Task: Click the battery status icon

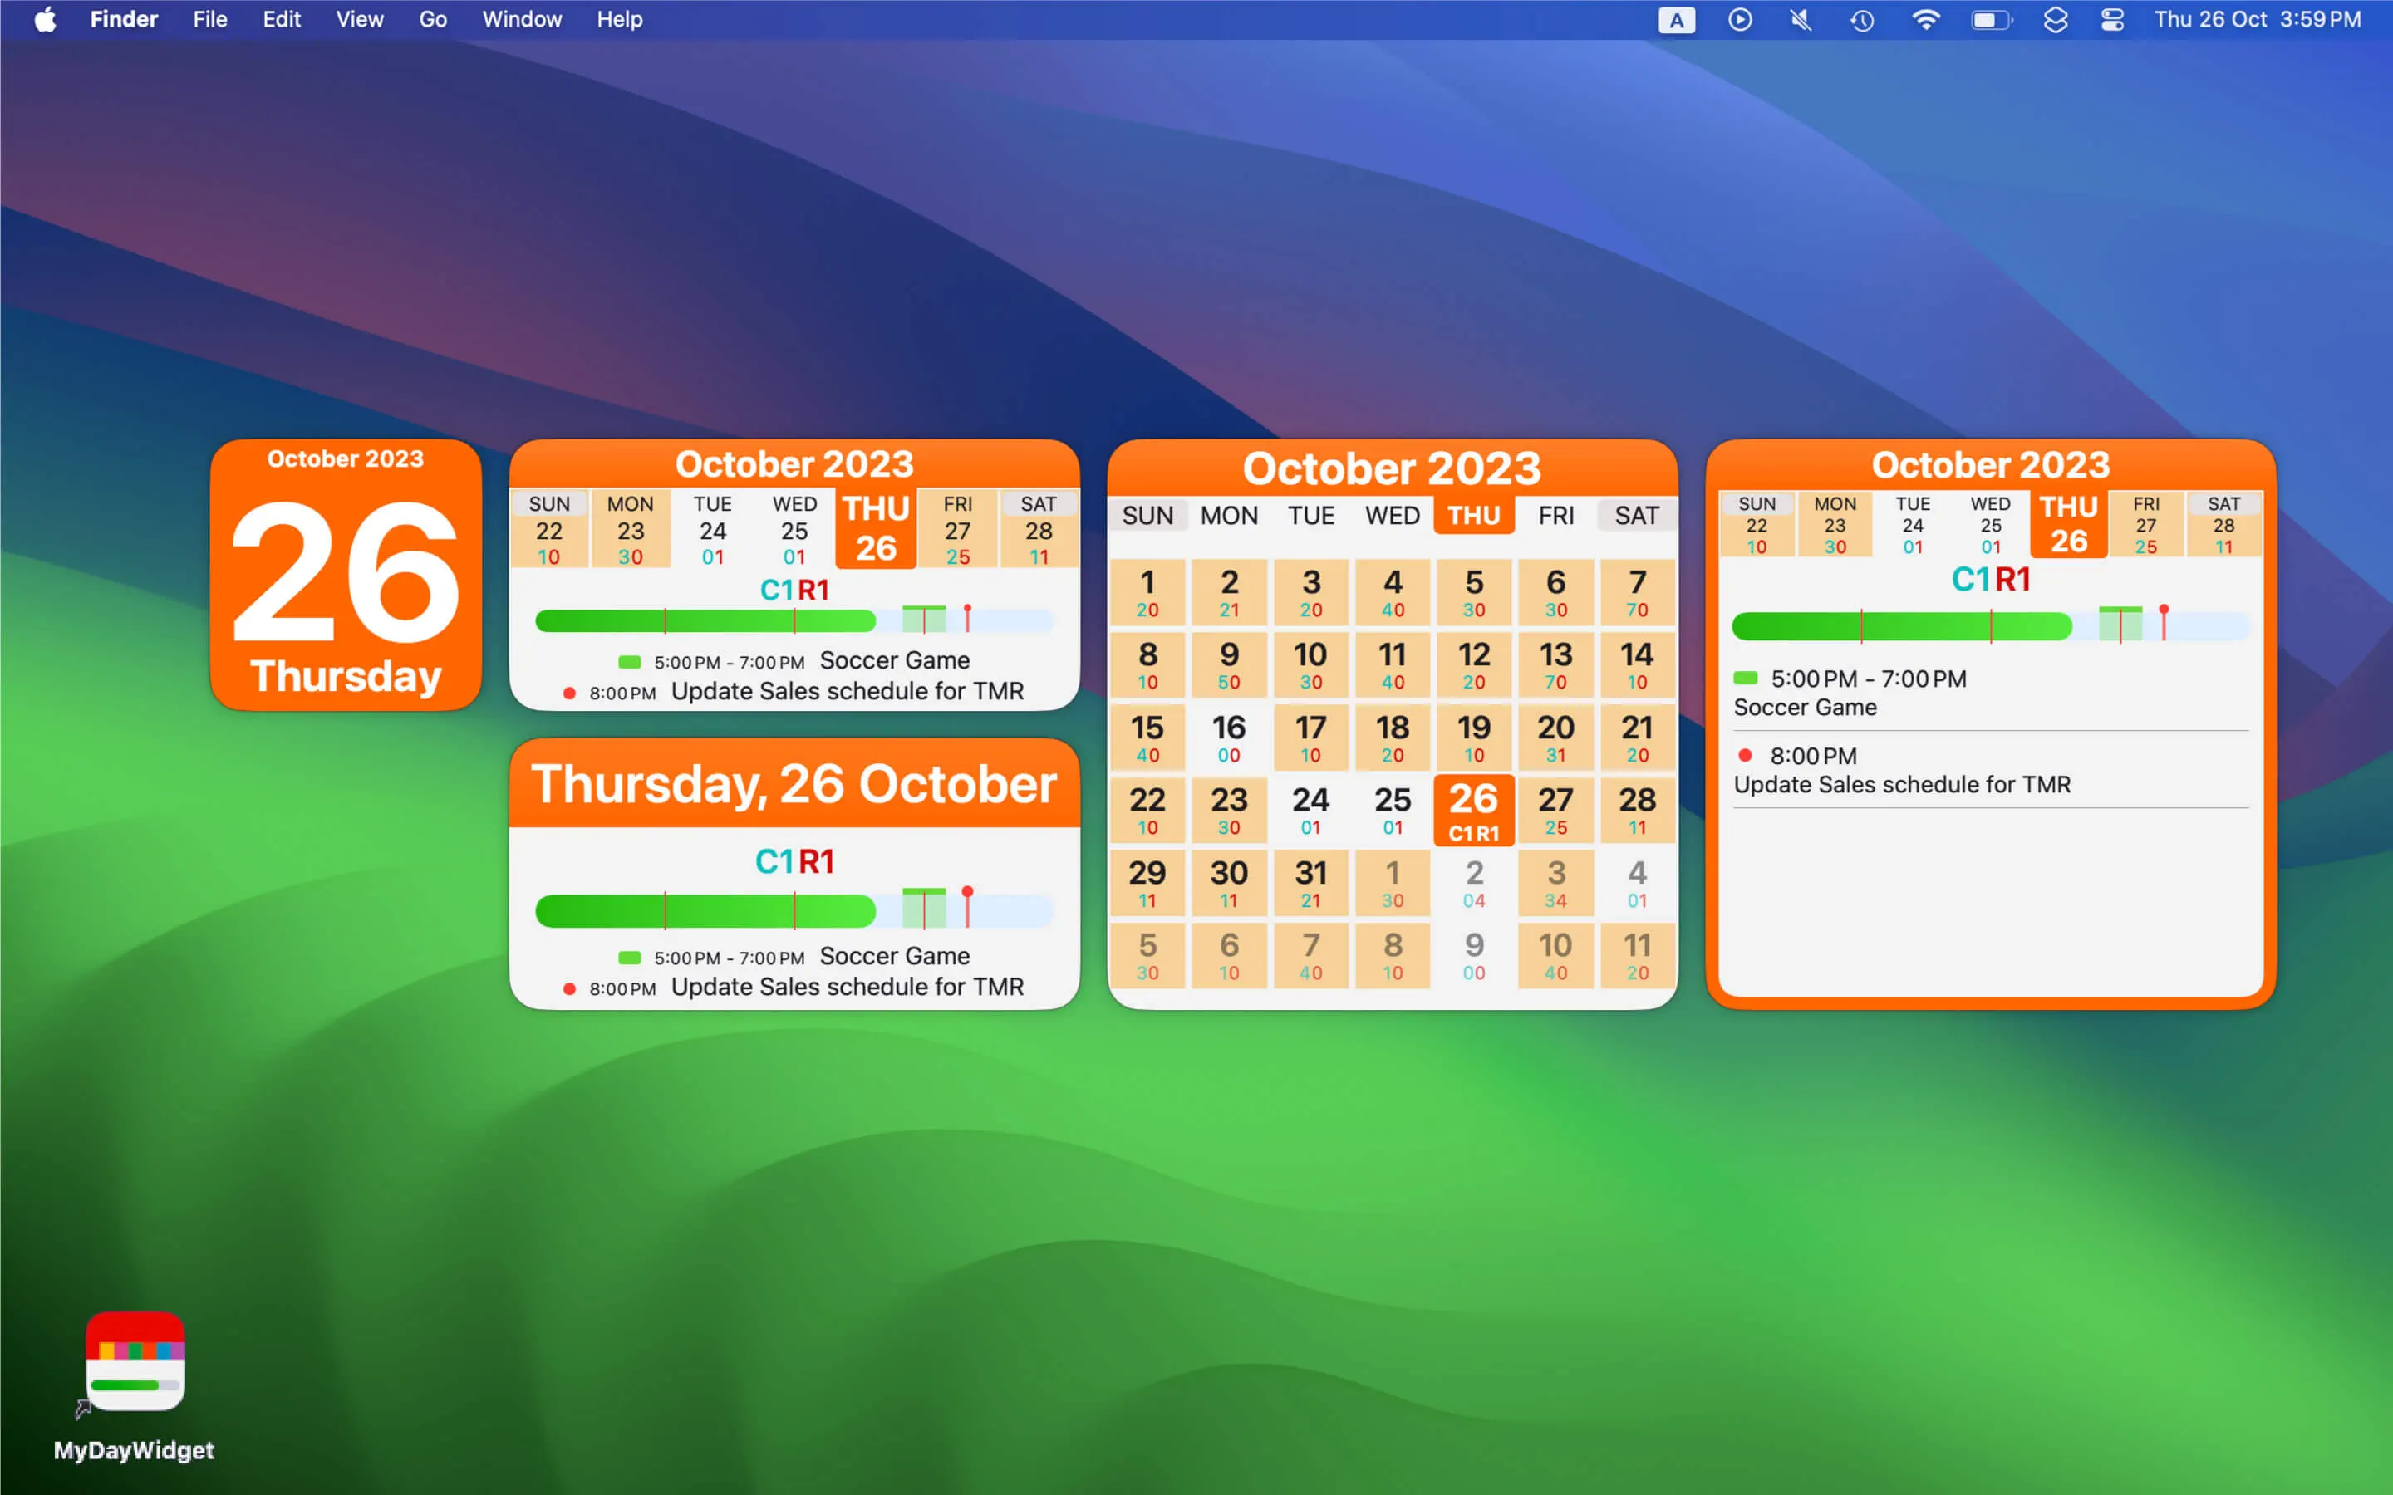Action: click(x=1991, y=20)
